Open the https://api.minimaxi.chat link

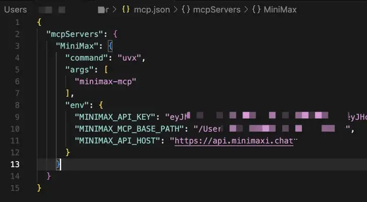pyautogui.click(x=234, y=141)
